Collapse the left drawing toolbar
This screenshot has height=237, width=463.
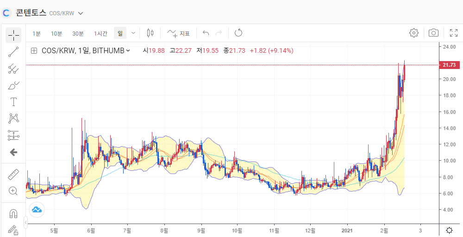click(25, 222)
